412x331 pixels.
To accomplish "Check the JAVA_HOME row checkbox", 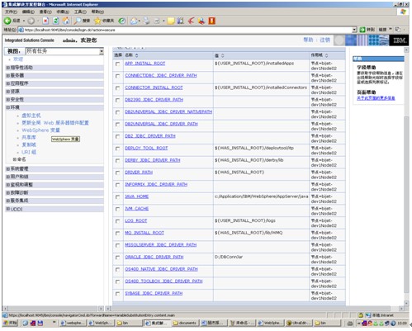I will 118,197.
